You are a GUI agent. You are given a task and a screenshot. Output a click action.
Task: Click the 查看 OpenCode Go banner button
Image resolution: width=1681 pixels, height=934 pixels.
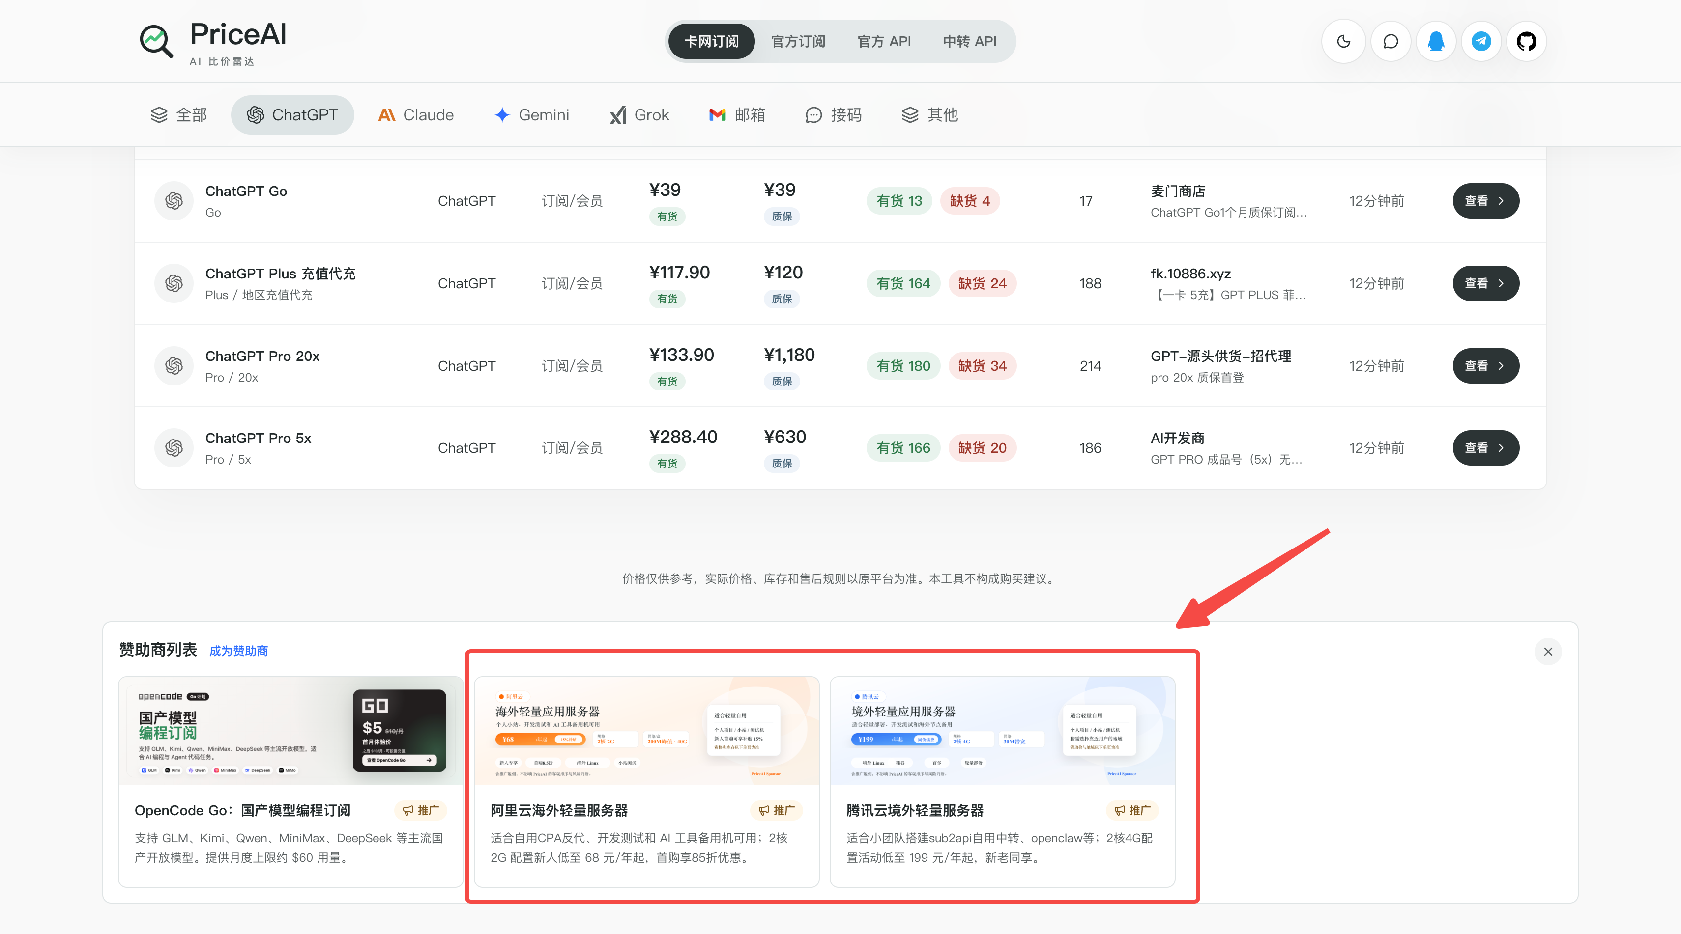399,760
